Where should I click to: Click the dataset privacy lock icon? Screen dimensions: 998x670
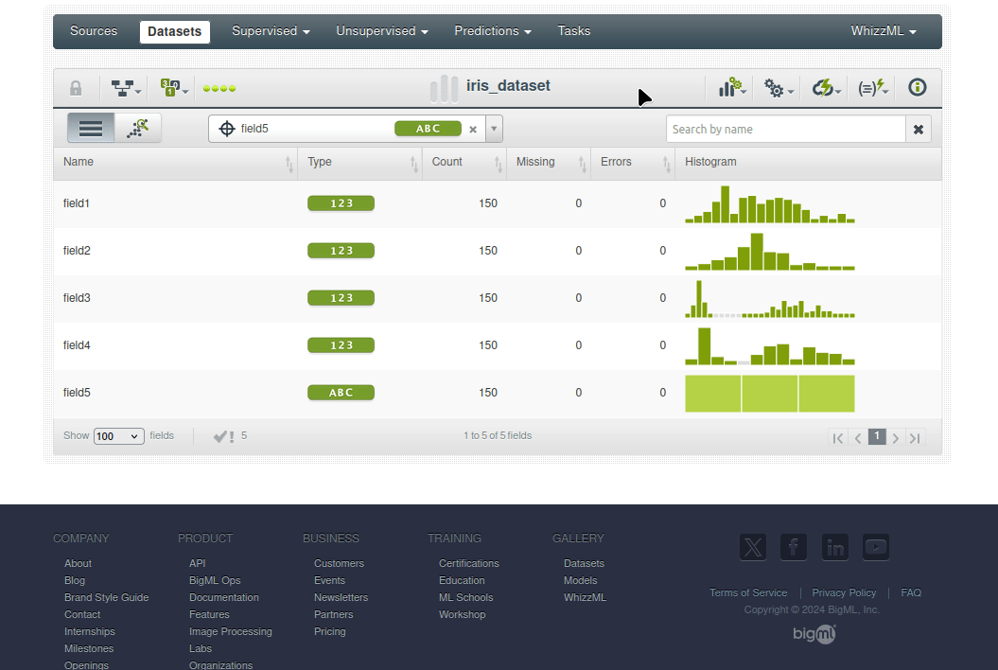[76, 89]
